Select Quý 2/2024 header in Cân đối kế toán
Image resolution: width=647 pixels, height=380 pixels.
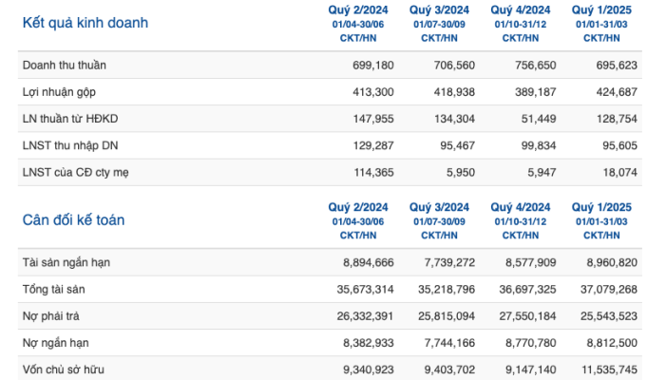pos(358,207)
